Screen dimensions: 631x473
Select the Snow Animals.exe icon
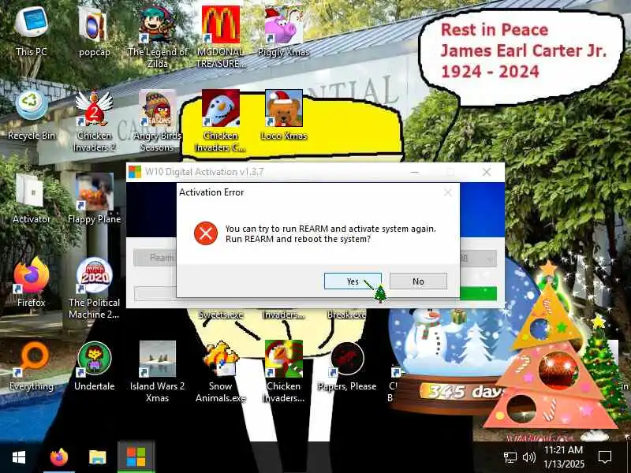pos(221,371)
